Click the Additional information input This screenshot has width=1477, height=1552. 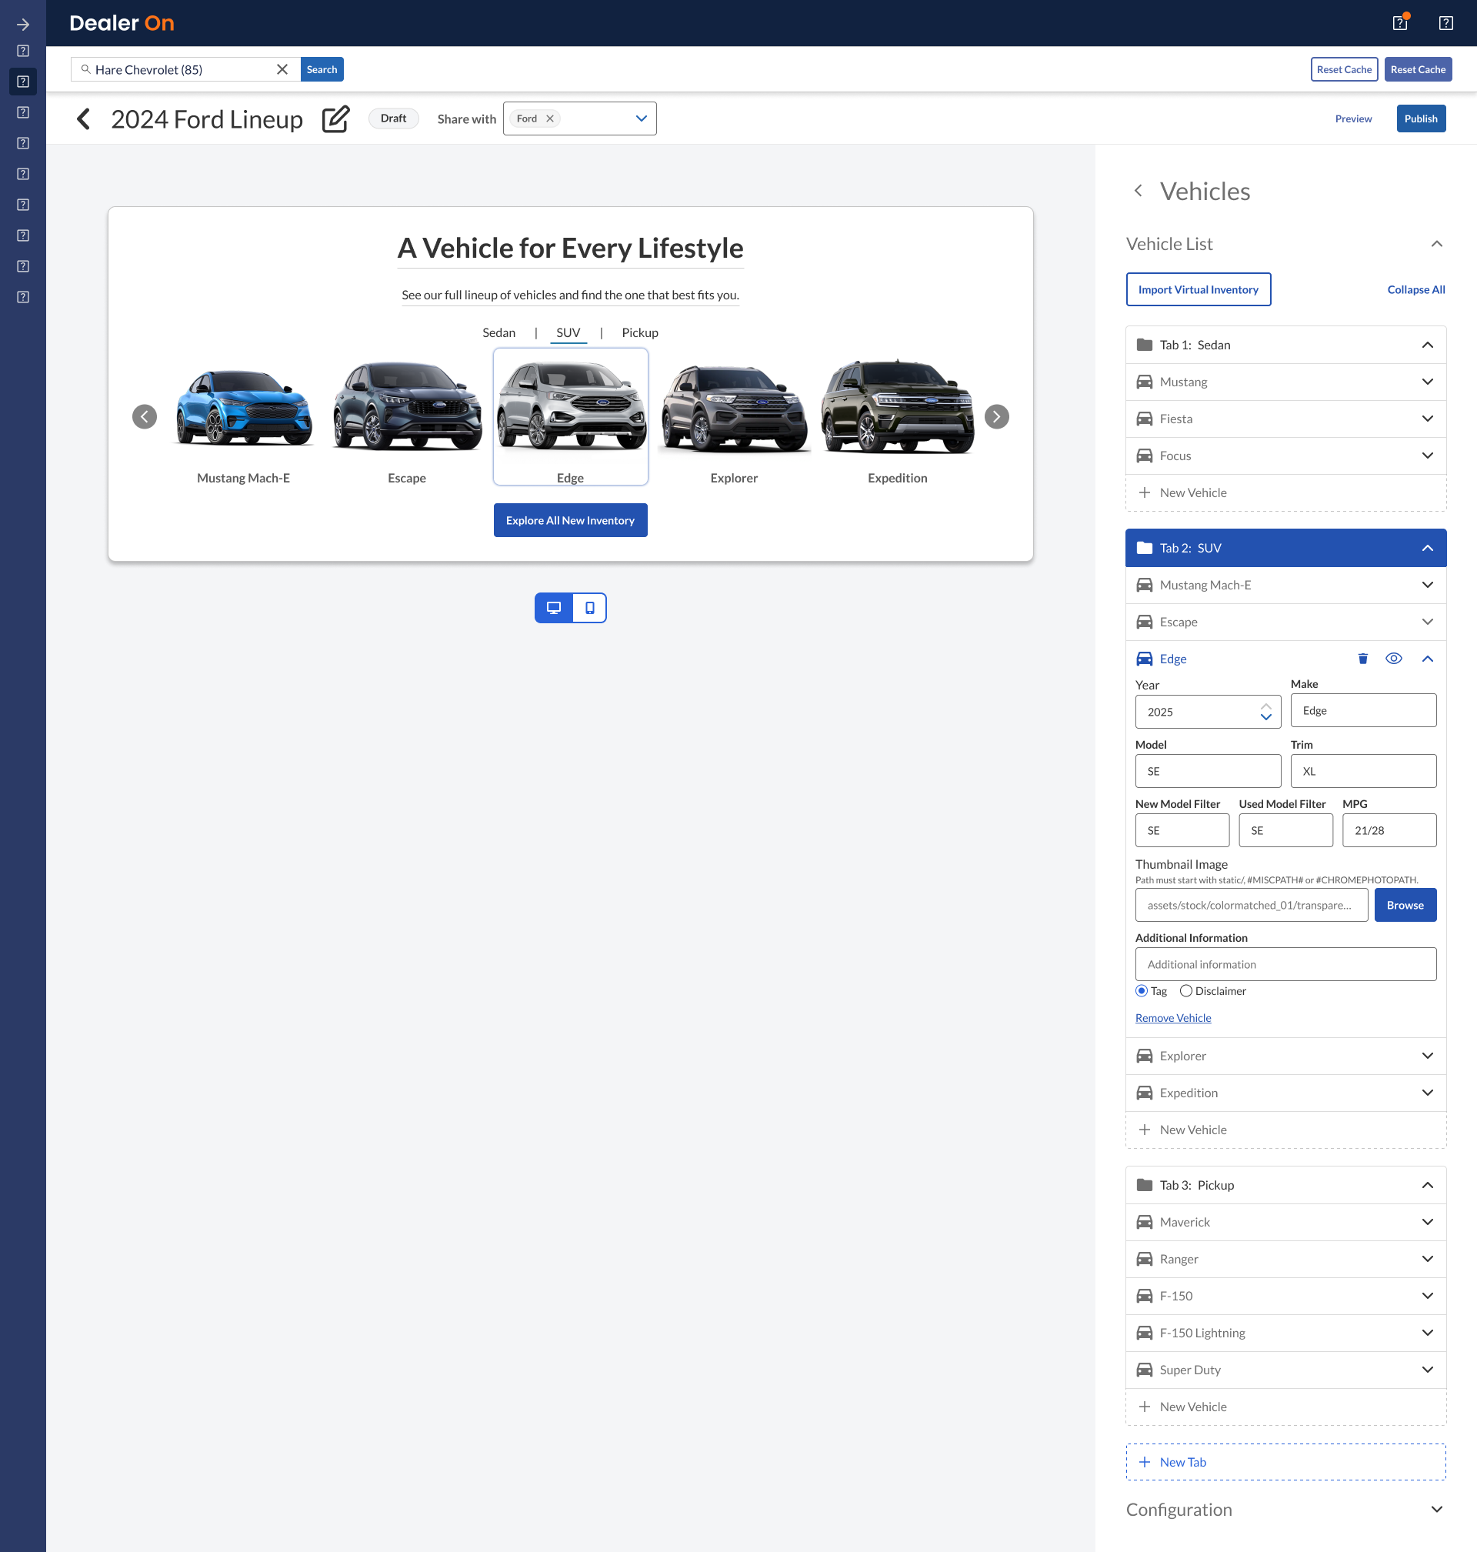(1285, 965)
